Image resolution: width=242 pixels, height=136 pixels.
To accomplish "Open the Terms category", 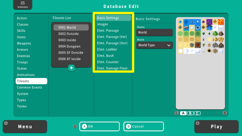I will (22, 106).
